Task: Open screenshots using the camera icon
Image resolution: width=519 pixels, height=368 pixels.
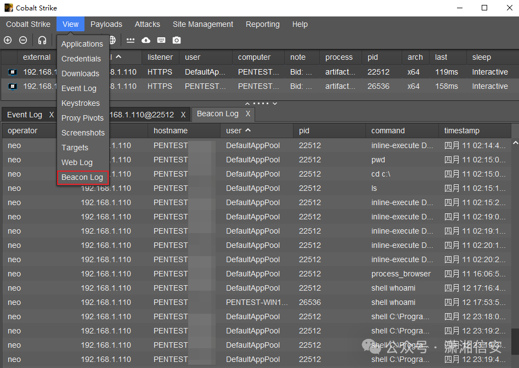Action: tap(176, 40)
